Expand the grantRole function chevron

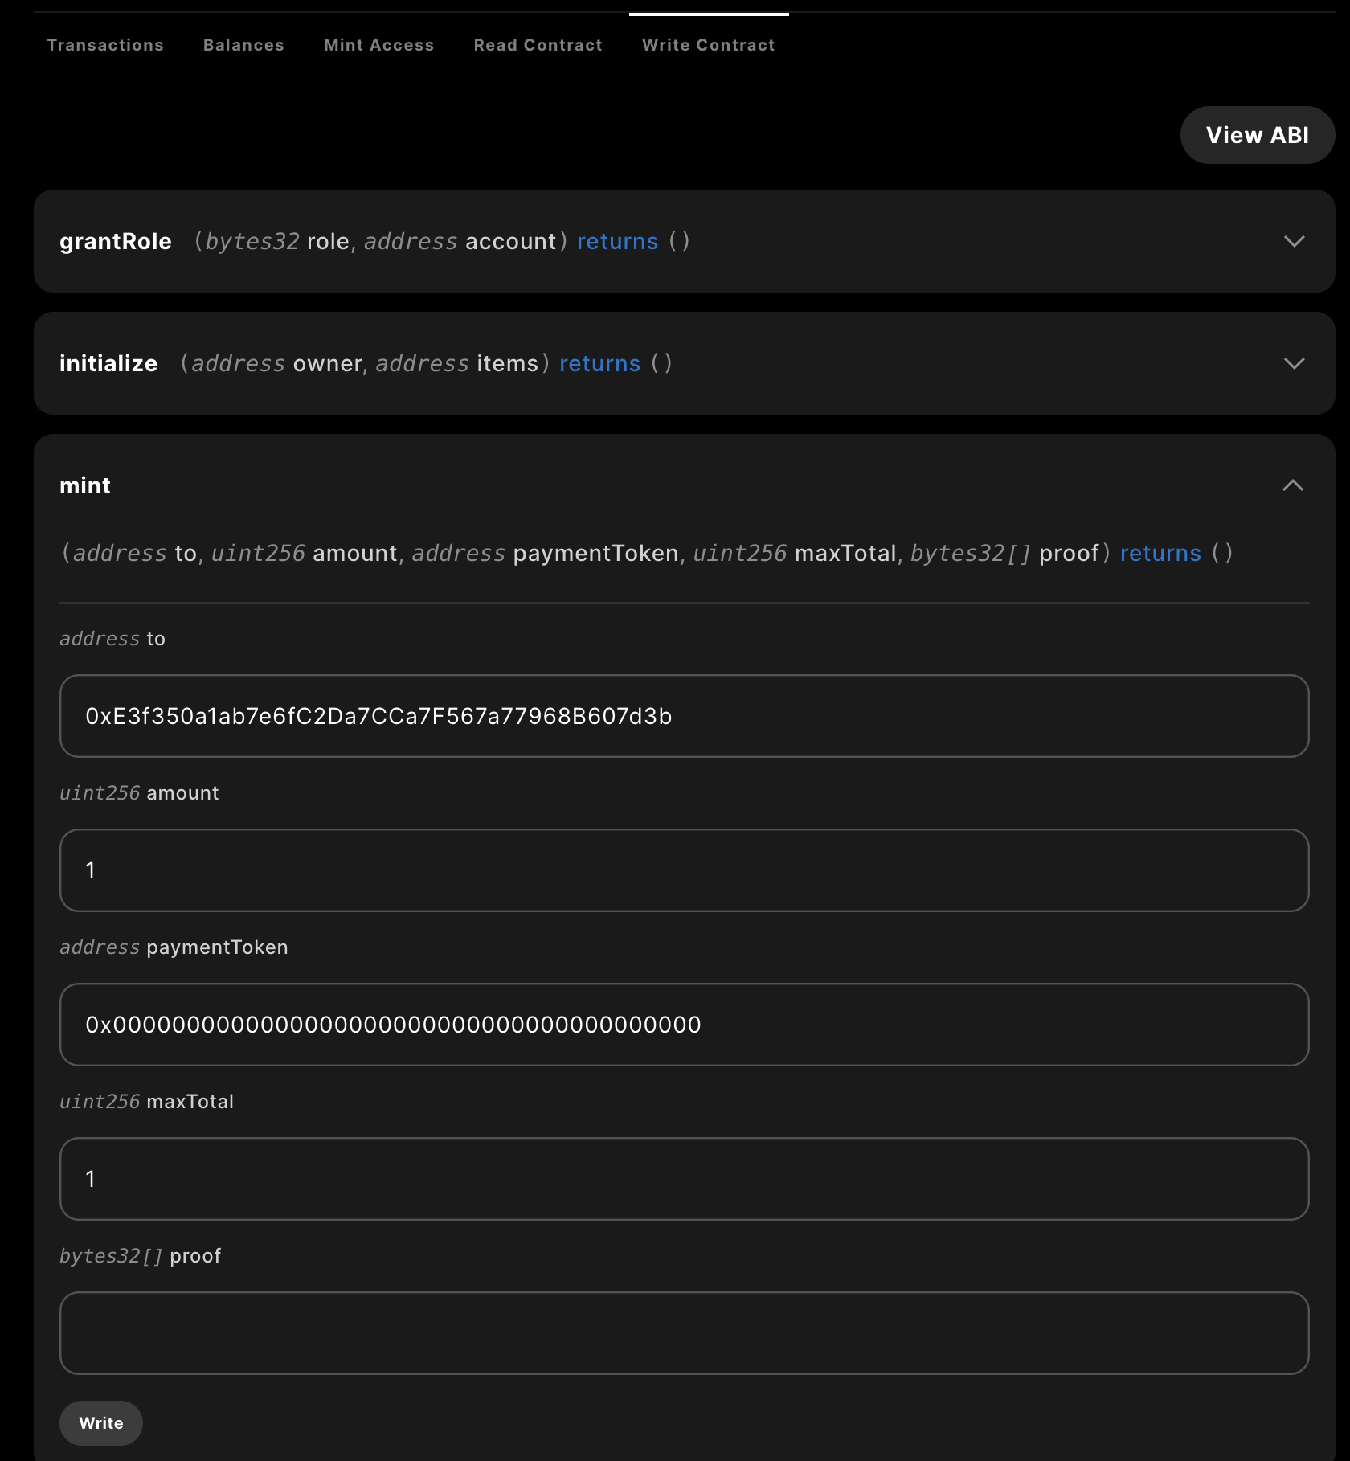point(1294,241)
